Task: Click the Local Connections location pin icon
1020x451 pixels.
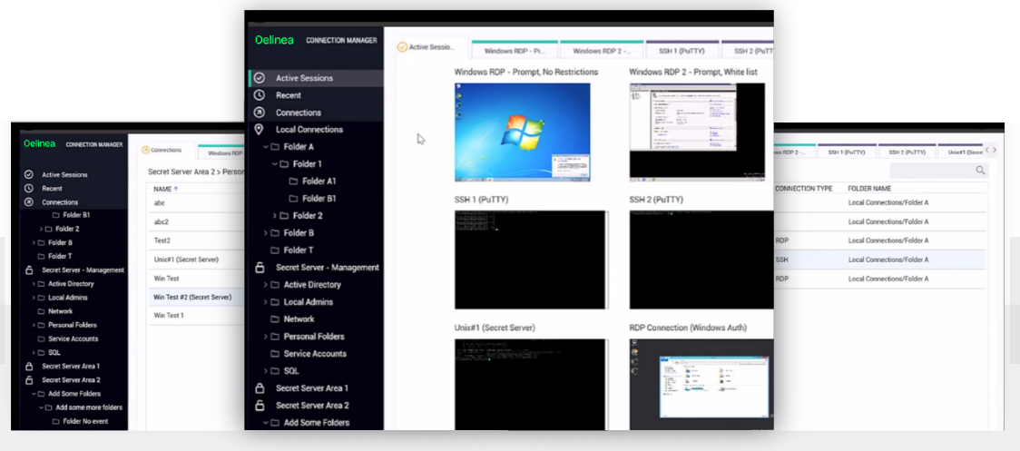Action: (259, 130)
